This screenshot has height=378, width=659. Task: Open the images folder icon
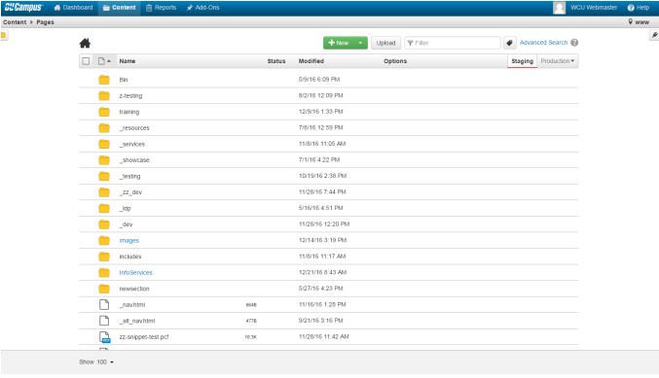tap(104, 240)
